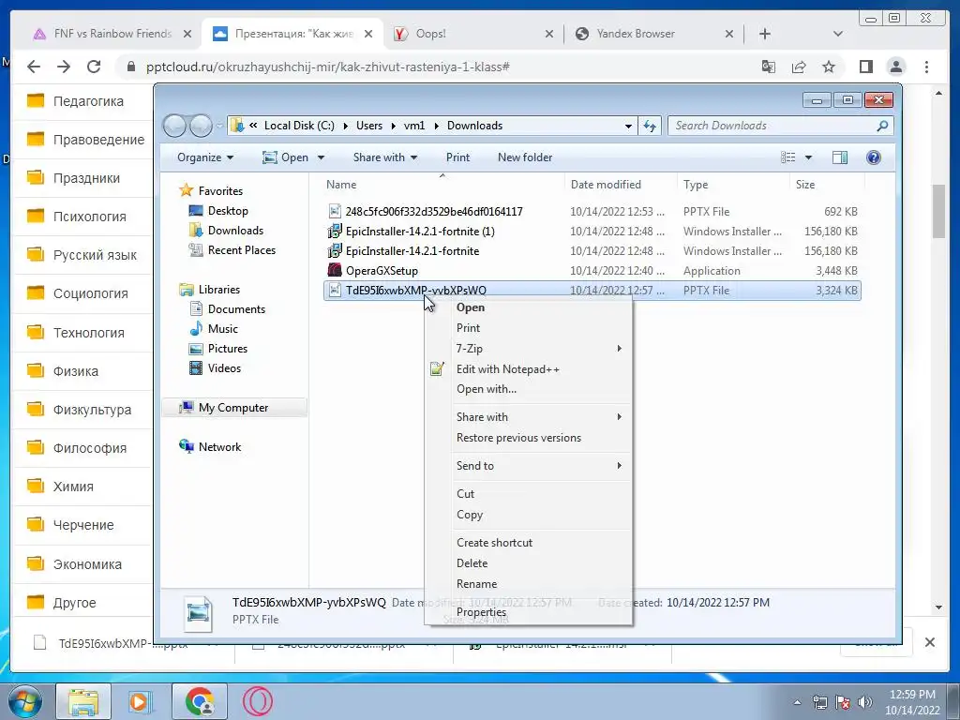Click the Explorer Forward navigation button
Image resolution: width=960 pixels, height=720 pixels.
[201, 126]
